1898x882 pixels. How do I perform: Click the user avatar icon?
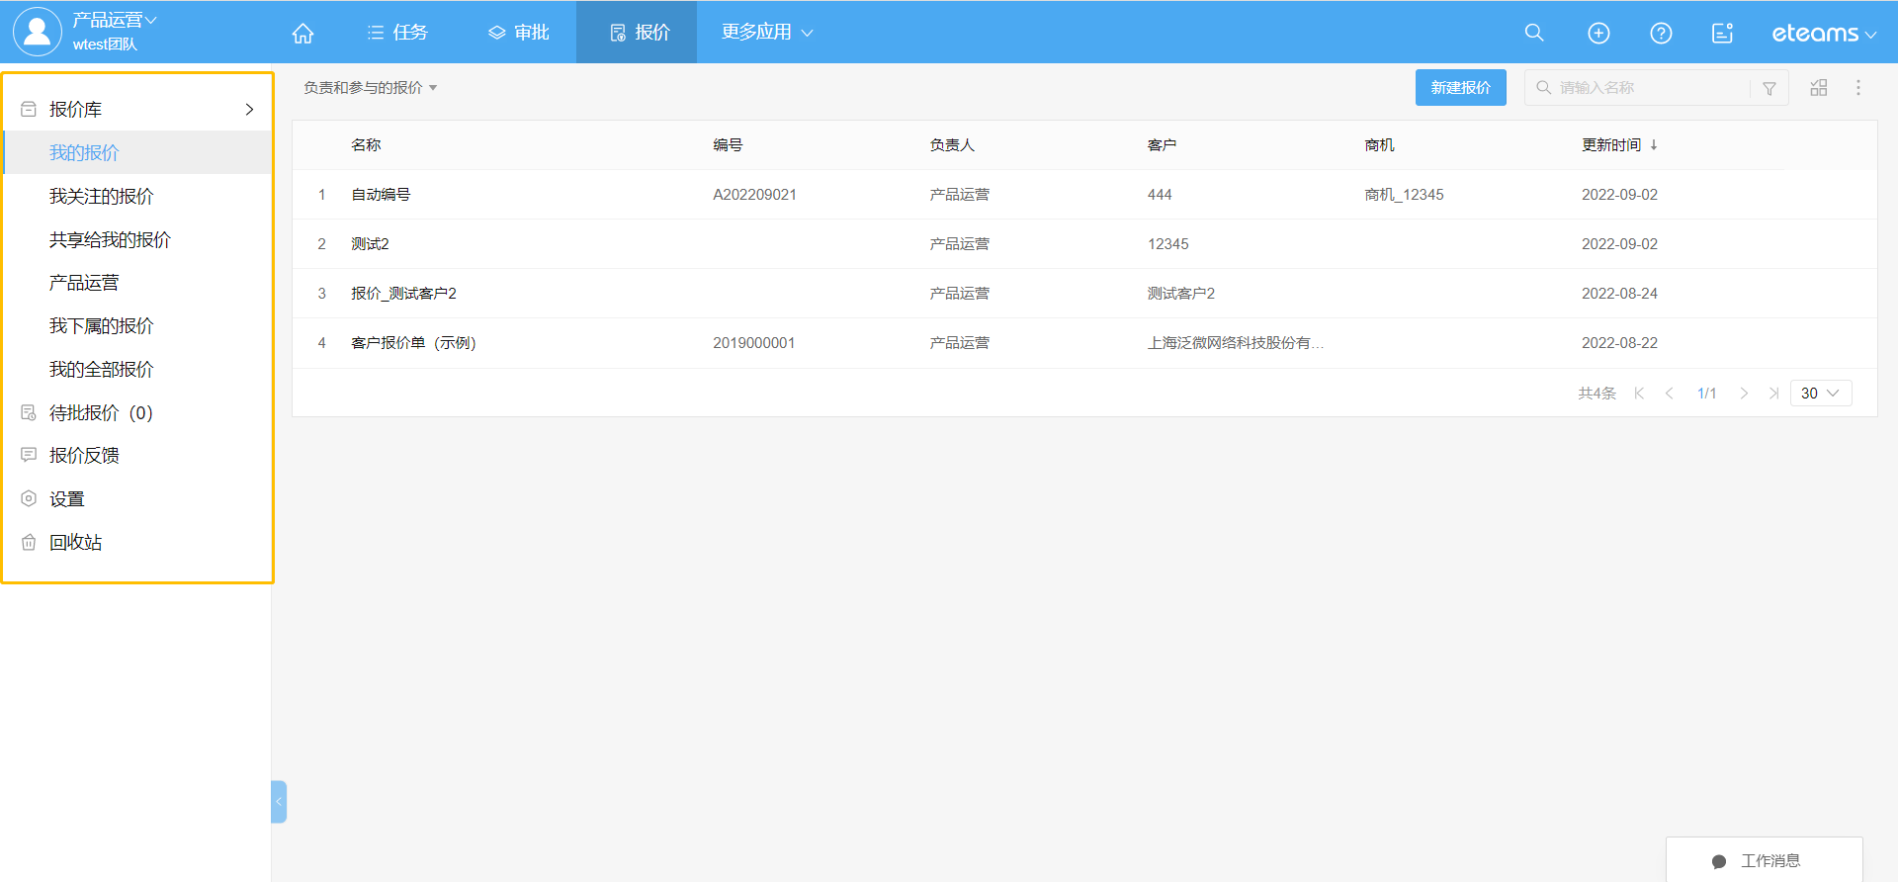(x=37, y=32)
